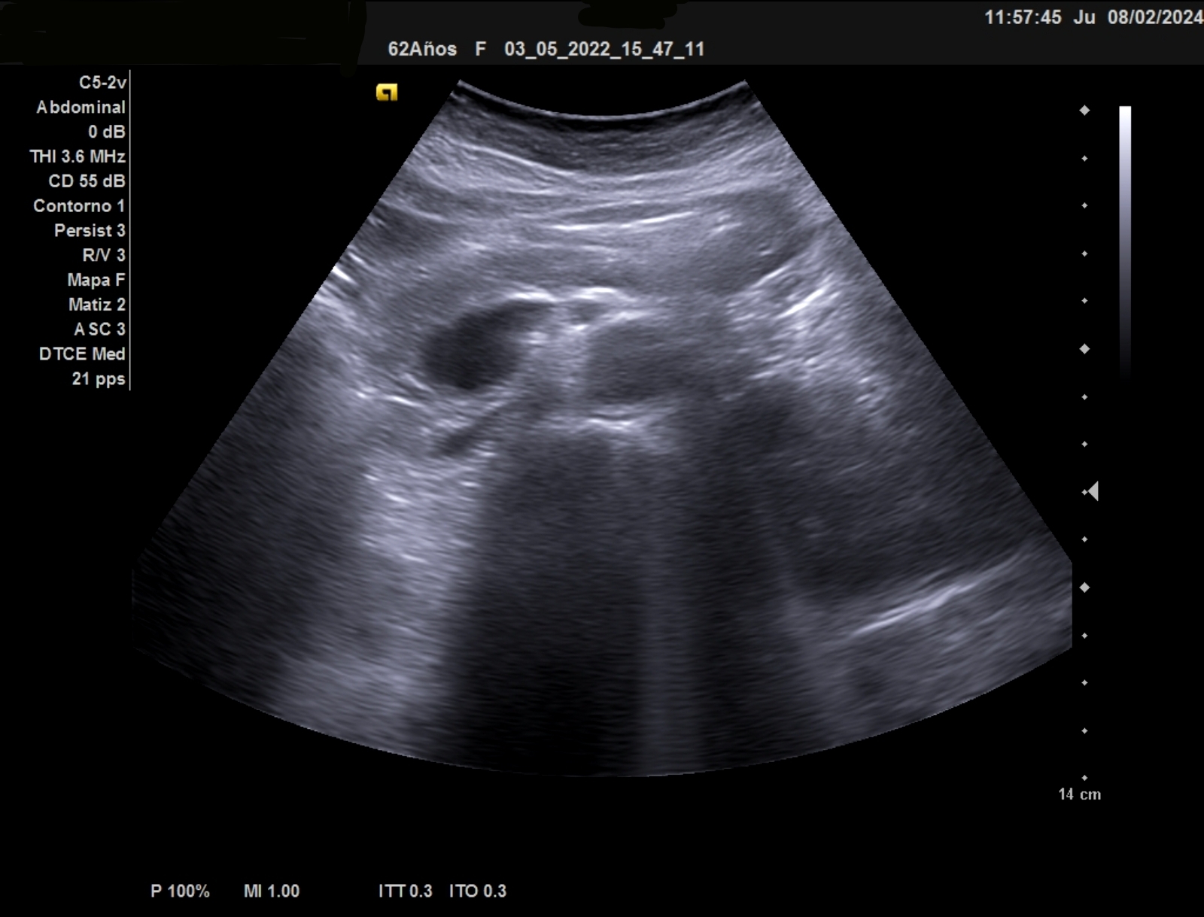The image size is (1204, 917).
Task: Click the ITT 0.3 thermal index readout
Action: click(405, 891)
